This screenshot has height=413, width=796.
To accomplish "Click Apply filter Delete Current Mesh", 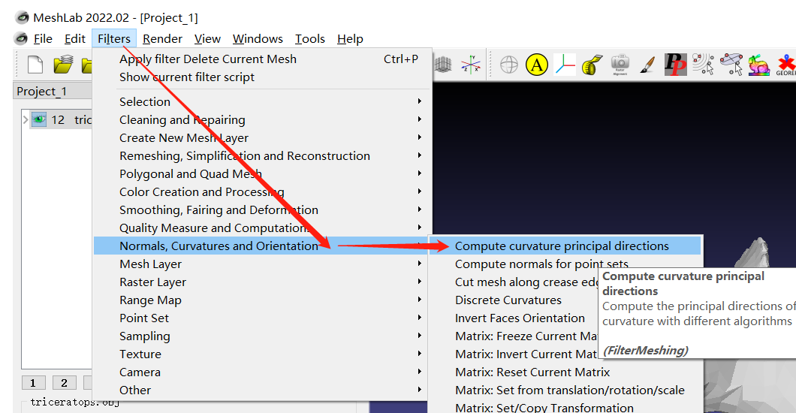I will tap(208, 59).
